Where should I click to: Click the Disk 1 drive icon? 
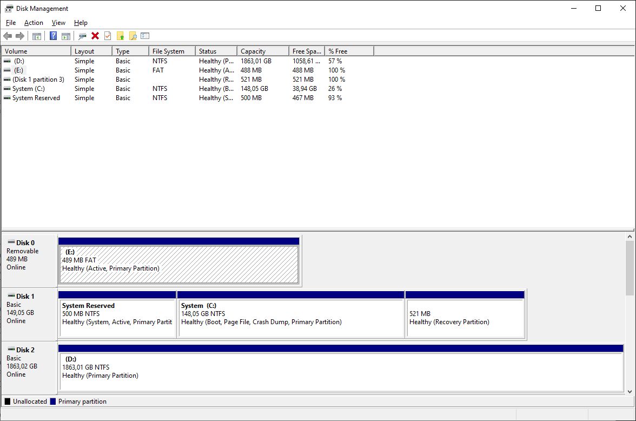pos(11,295)
